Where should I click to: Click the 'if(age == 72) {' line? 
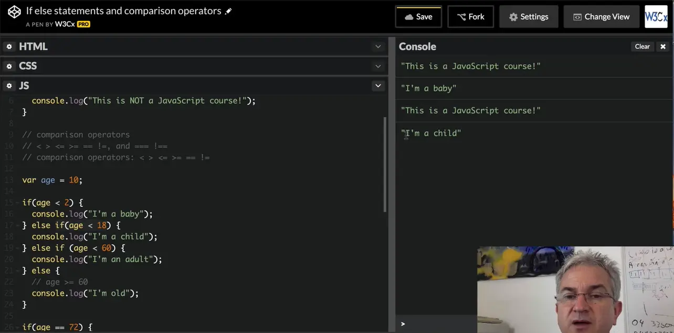click(57, 327)
